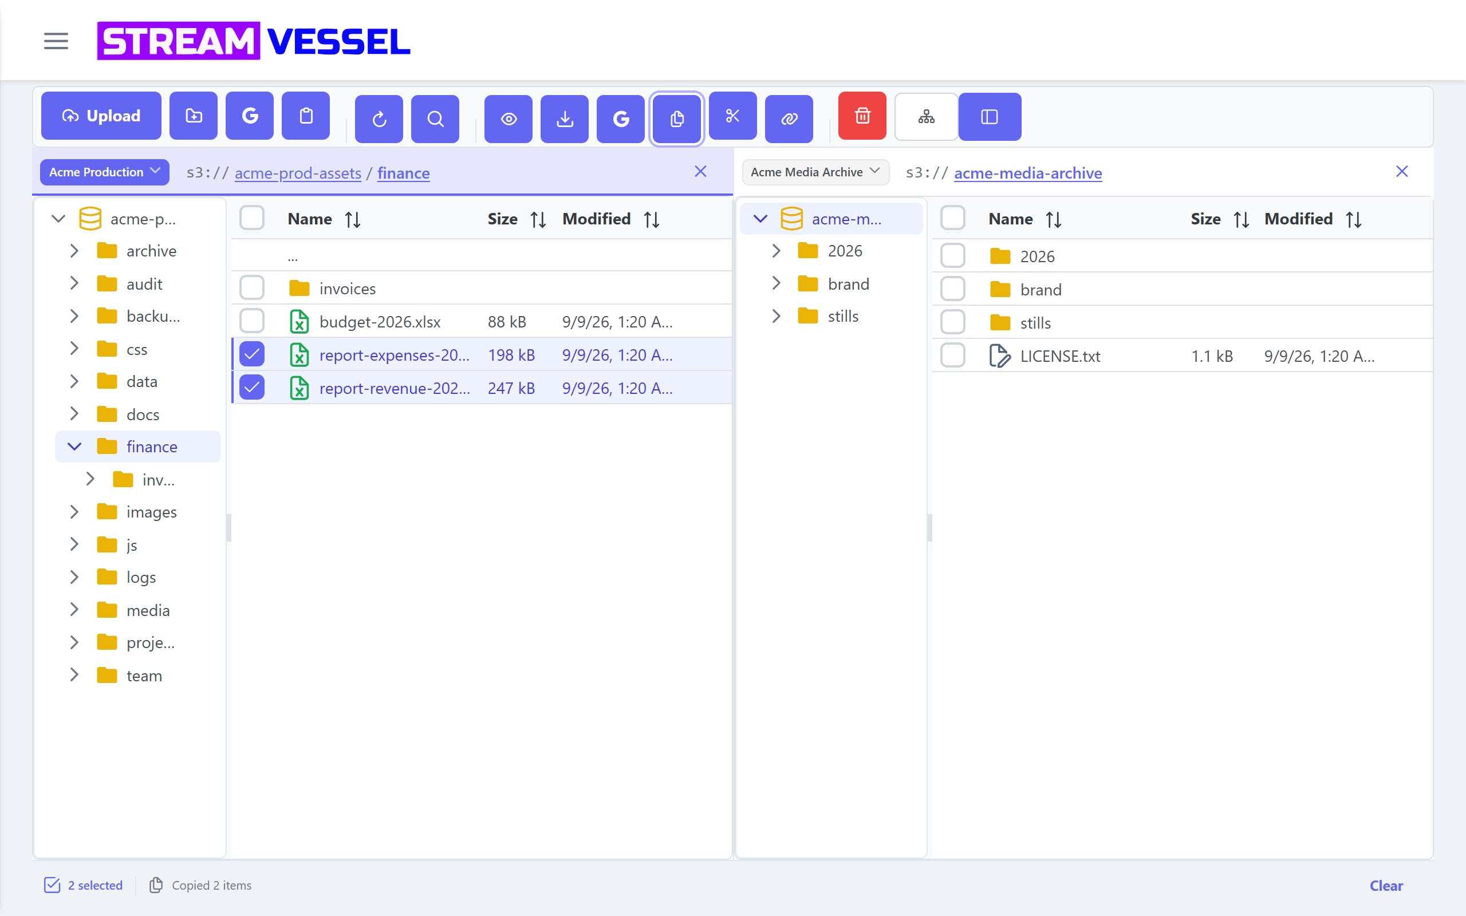Create a new folder from the toolbar
The height and width of the screenshot is (916, 1466).
coord(193,116)
